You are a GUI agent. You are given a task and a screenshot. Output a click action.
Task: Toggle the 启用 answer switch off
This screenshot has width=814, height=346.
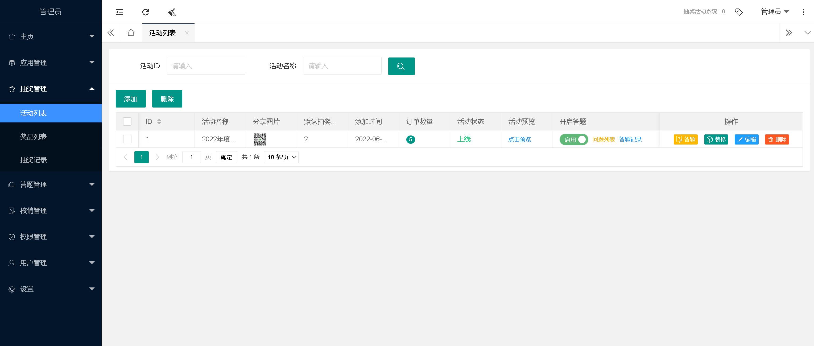click(573, 139)
